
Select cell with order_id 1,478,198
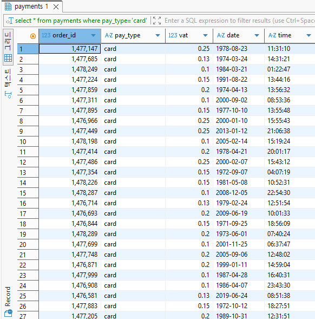[x=70, y=141]
